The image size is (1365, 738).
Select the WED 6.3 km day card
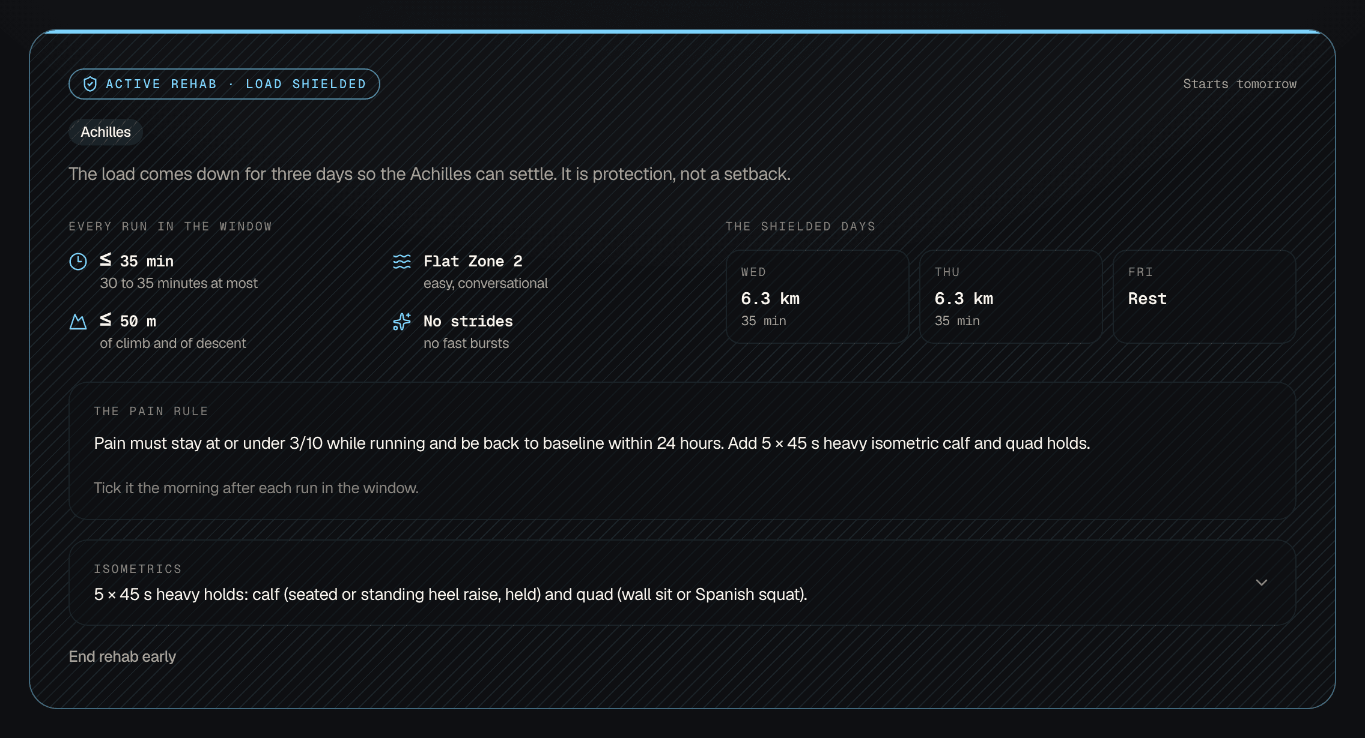pyautogui.click(x=817, y=296)
